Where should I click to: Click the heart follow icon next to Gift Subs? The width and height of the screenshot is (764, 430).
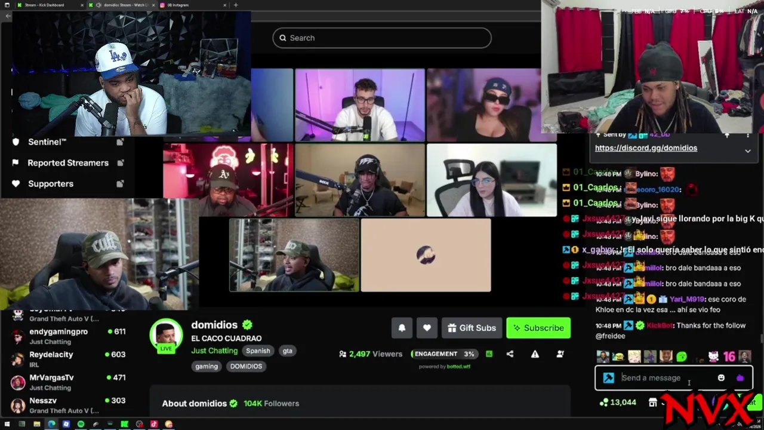(427, 328)
